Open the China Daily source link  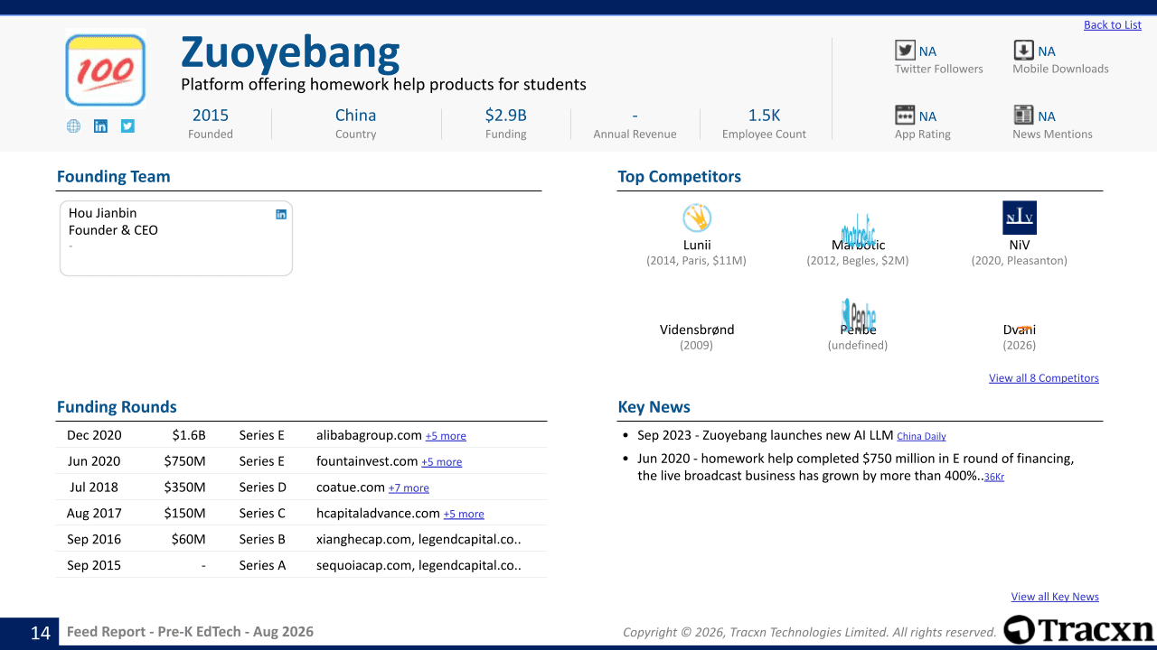click(x=921, y=437)
